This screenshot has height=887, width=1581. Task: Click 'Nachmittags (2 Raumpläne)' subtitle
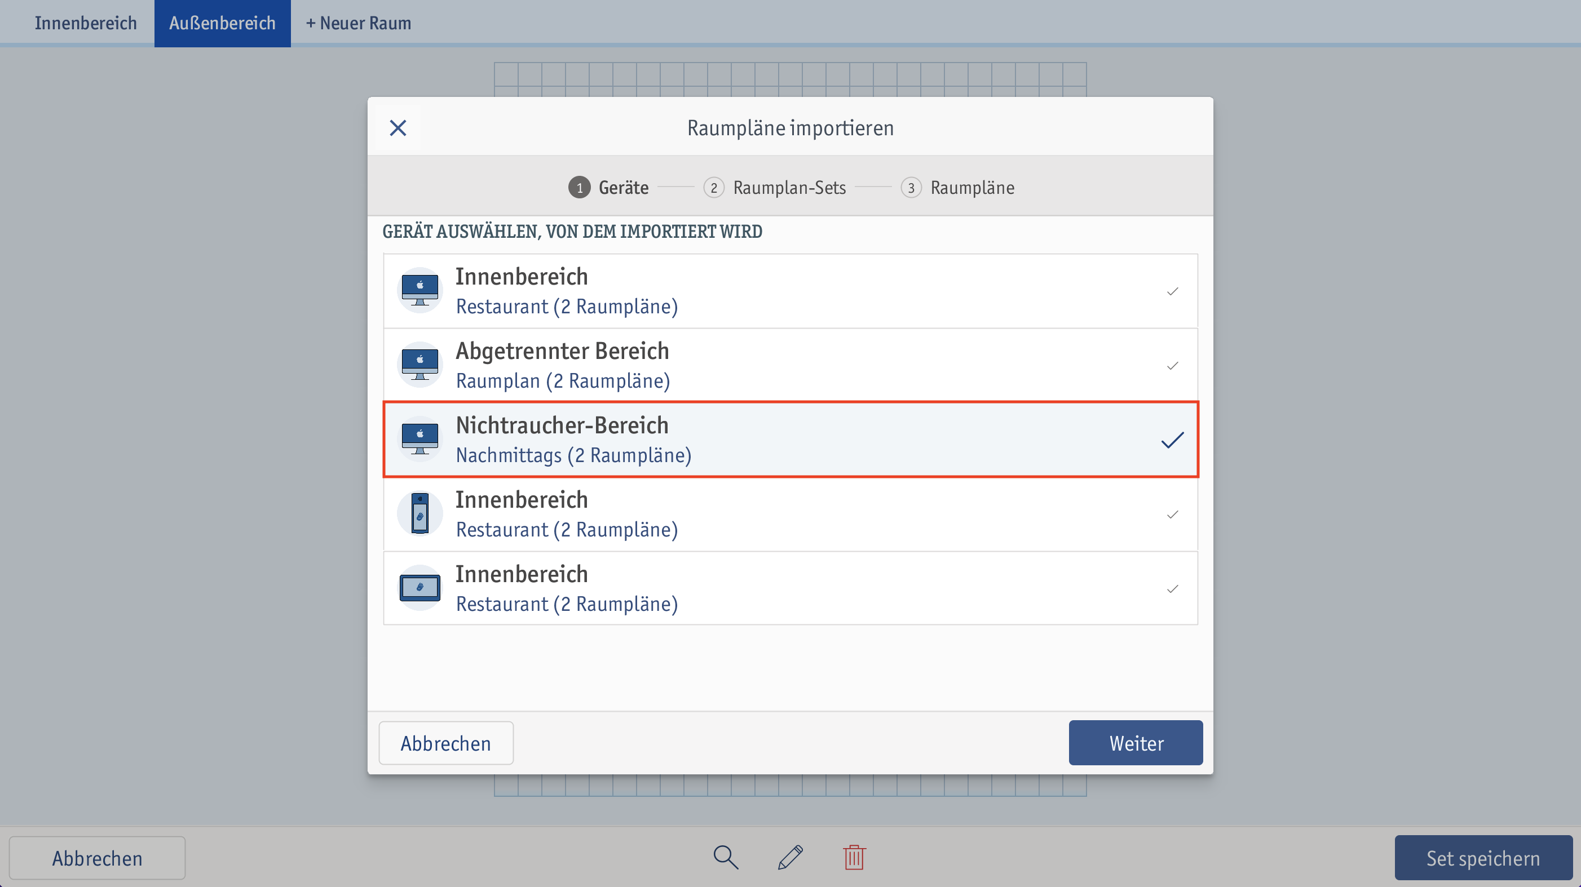(574, 455)
